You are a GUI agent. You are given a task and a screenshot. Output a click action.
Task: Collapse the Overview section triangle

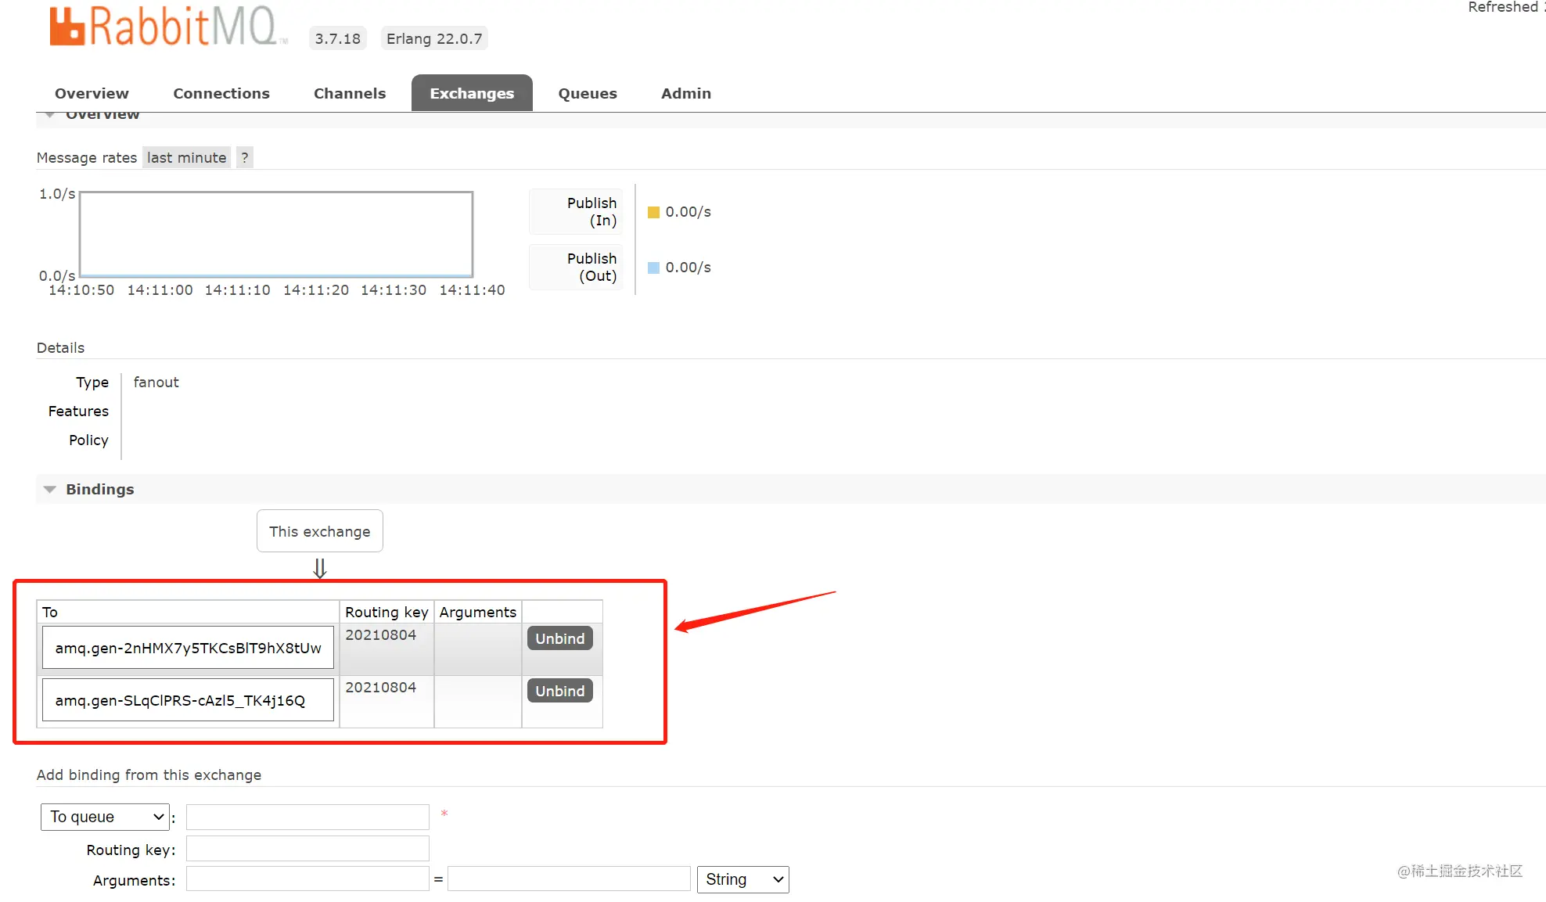point(50,116)
